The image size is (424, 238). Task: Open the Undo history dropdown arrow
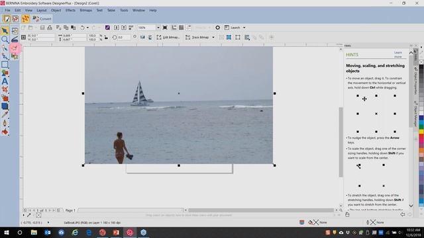(87, 28)
